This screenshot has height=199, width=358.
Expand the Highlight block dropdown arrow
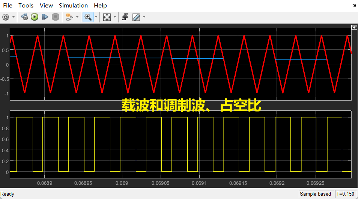click(77, 17)
